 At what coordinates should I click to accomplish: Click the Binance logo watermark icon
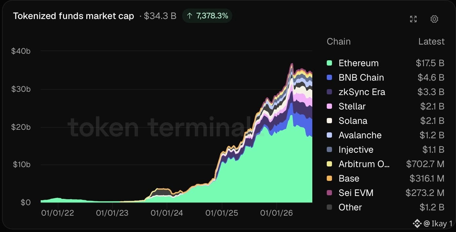417,224
